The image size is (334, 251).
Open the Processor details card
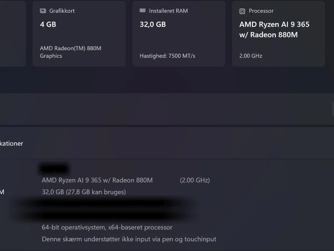(278, 33)
